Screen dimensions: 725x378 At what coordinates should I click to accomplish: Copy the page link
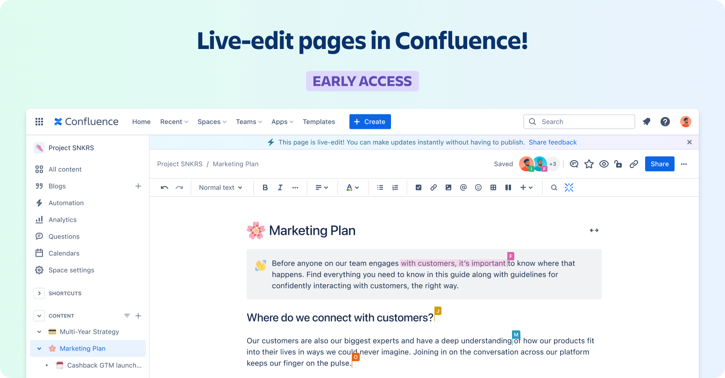point(634,164)
